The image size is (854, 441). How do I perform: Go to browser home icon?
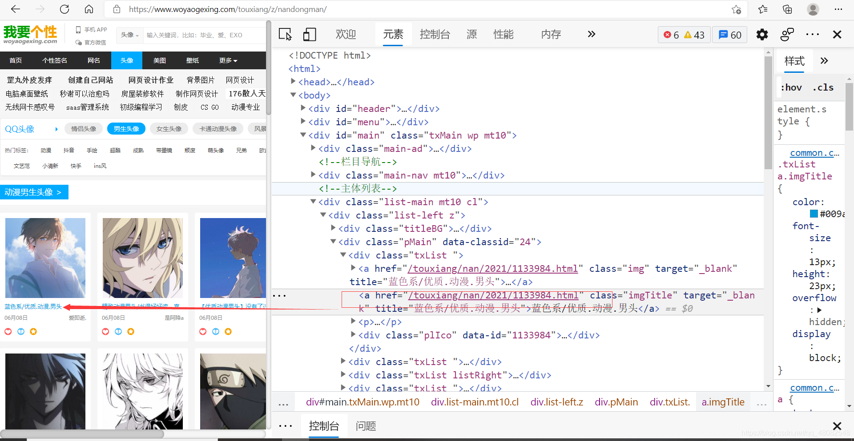(x=89, y=9)
